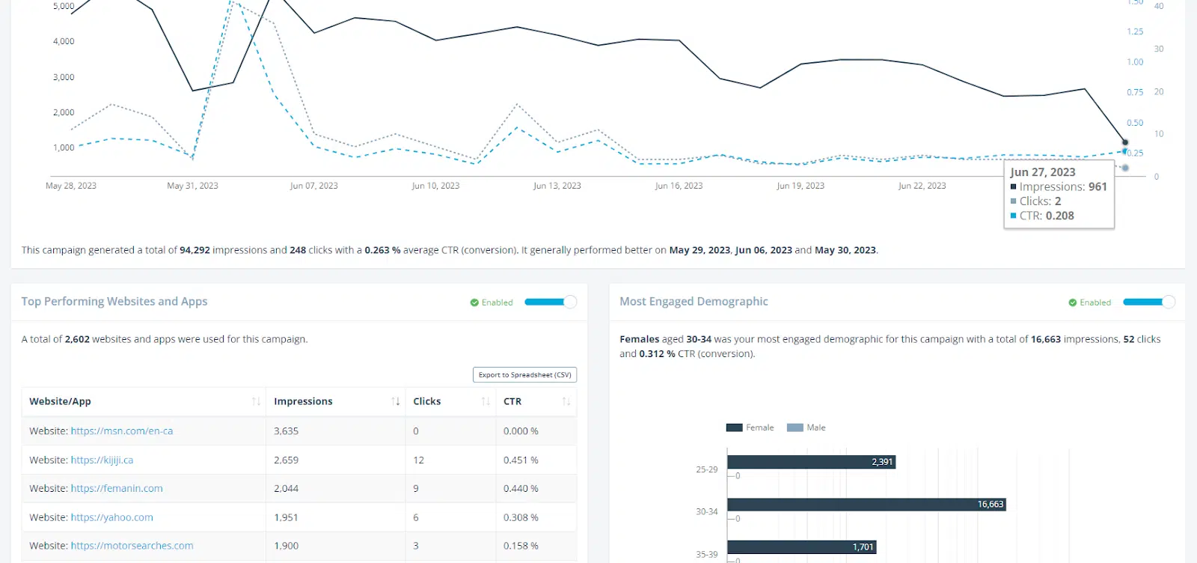Sort table by Website/App column arrows
This screenshot has height=563, width=1197.
click(x=256, y=402)
